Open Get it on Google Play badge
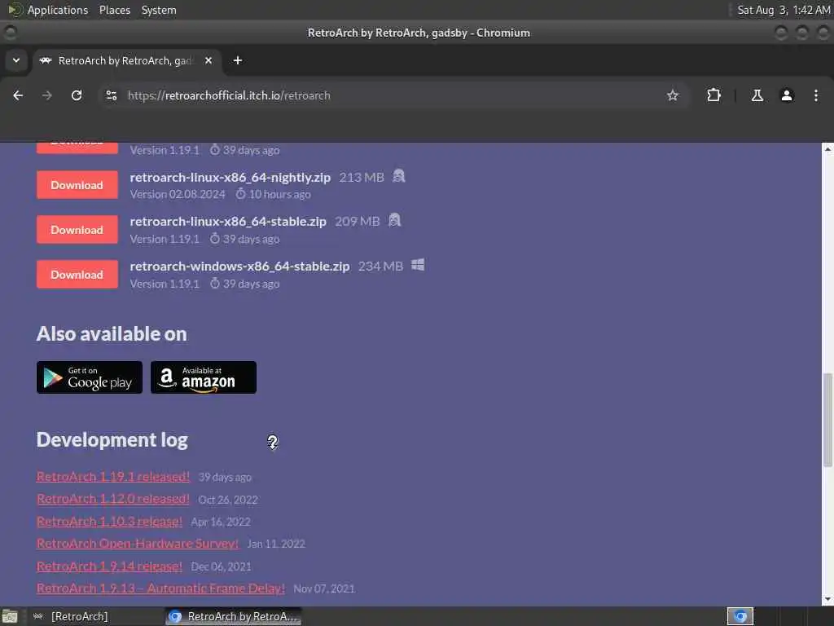The height and width of the screenshot is (626, 834). point(90,377)
